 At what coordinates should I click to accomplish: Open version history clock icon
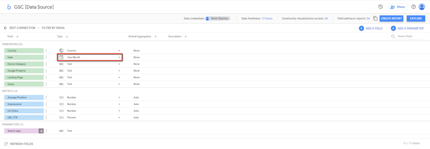[x=381, y=7]
